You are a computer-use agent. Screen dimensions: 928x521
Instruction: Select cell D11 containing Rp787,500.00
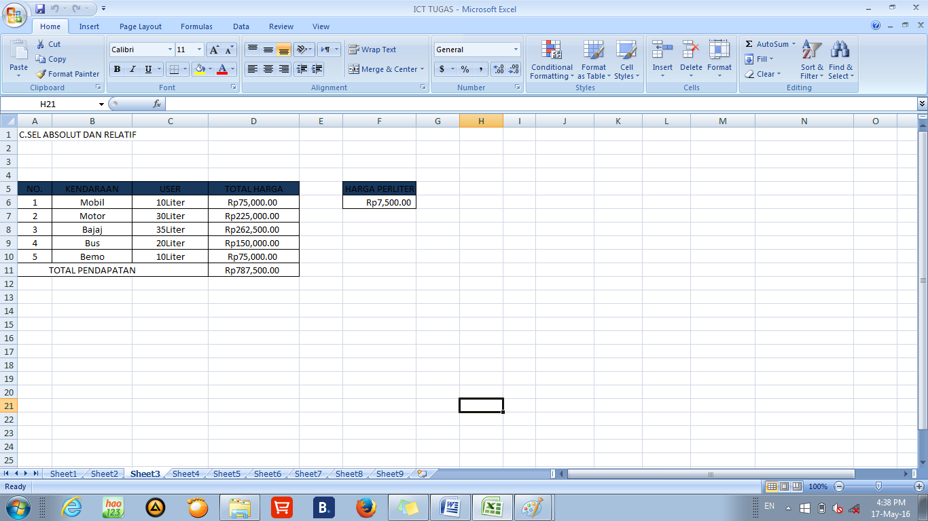pyautogui.click(x=253, y=269)
